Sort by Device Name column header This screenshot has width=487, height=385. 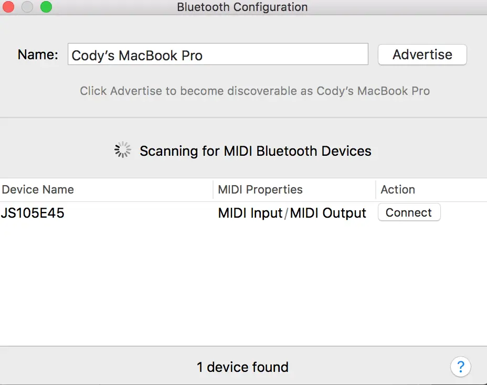[x=38, y=189]
